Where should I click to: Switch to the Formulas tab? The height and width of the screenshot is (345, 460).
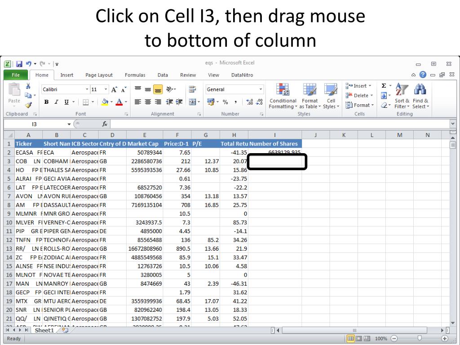(135, 75)
